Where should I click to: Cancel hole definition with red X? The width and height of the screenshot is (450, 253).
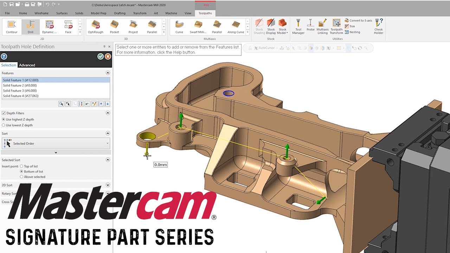click(108, 57)
